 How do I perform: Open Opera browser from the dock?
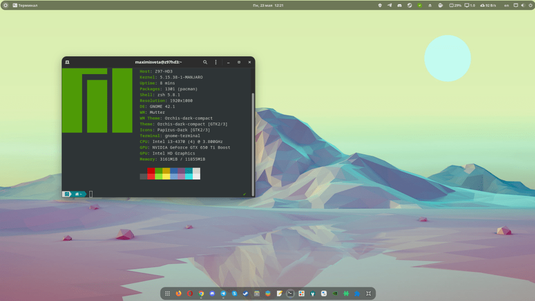190,294
